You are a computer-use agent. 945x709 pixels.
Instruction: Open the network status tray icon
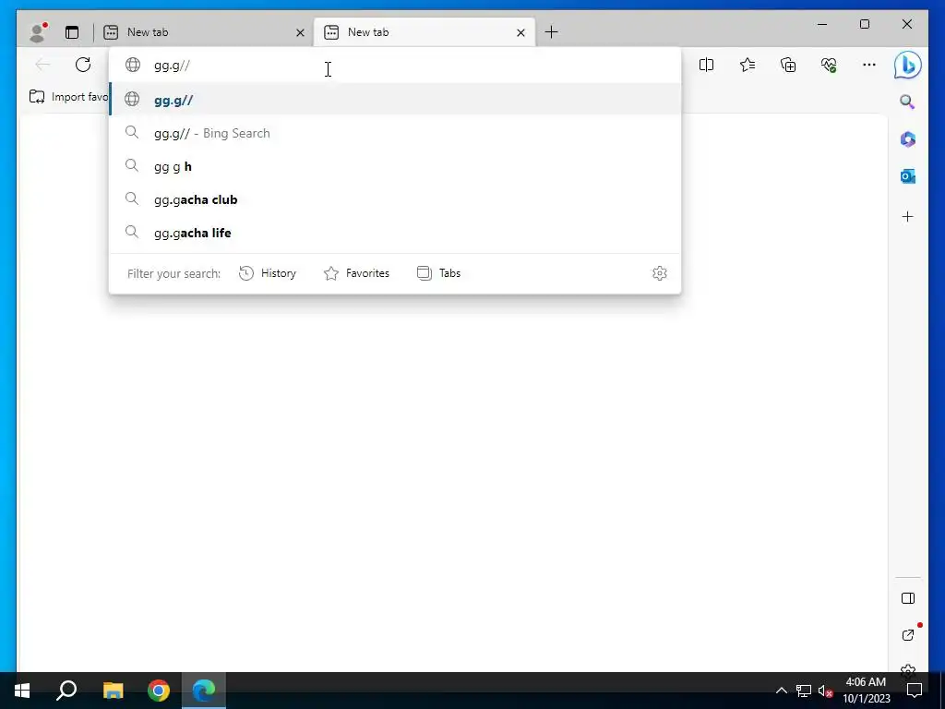[x=804, y=691]
